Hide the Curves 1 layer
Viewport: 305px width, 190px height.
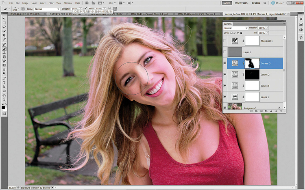(x=225, y=86)
